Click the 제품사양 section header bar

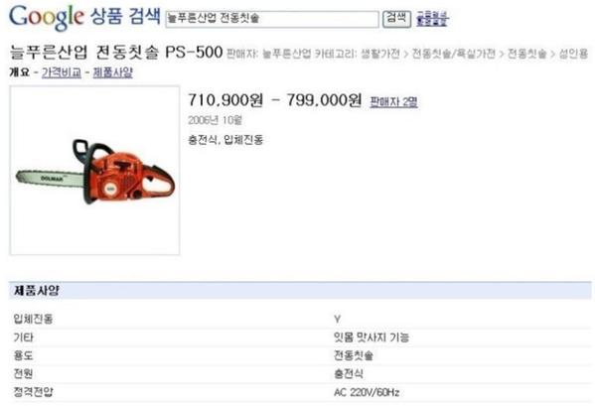300,291
